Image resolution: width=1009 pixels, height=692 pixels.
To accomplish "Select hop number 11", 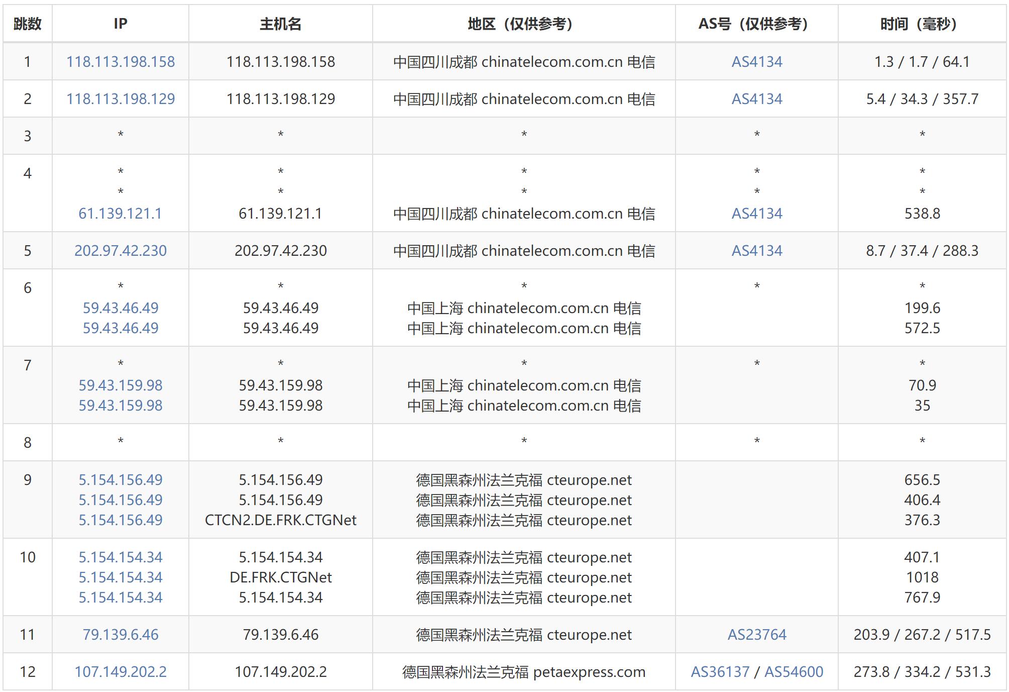I will 28,635.
